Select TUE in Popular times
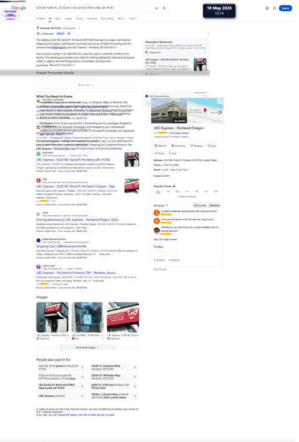The image size is (299, 442). coord(168,192)
